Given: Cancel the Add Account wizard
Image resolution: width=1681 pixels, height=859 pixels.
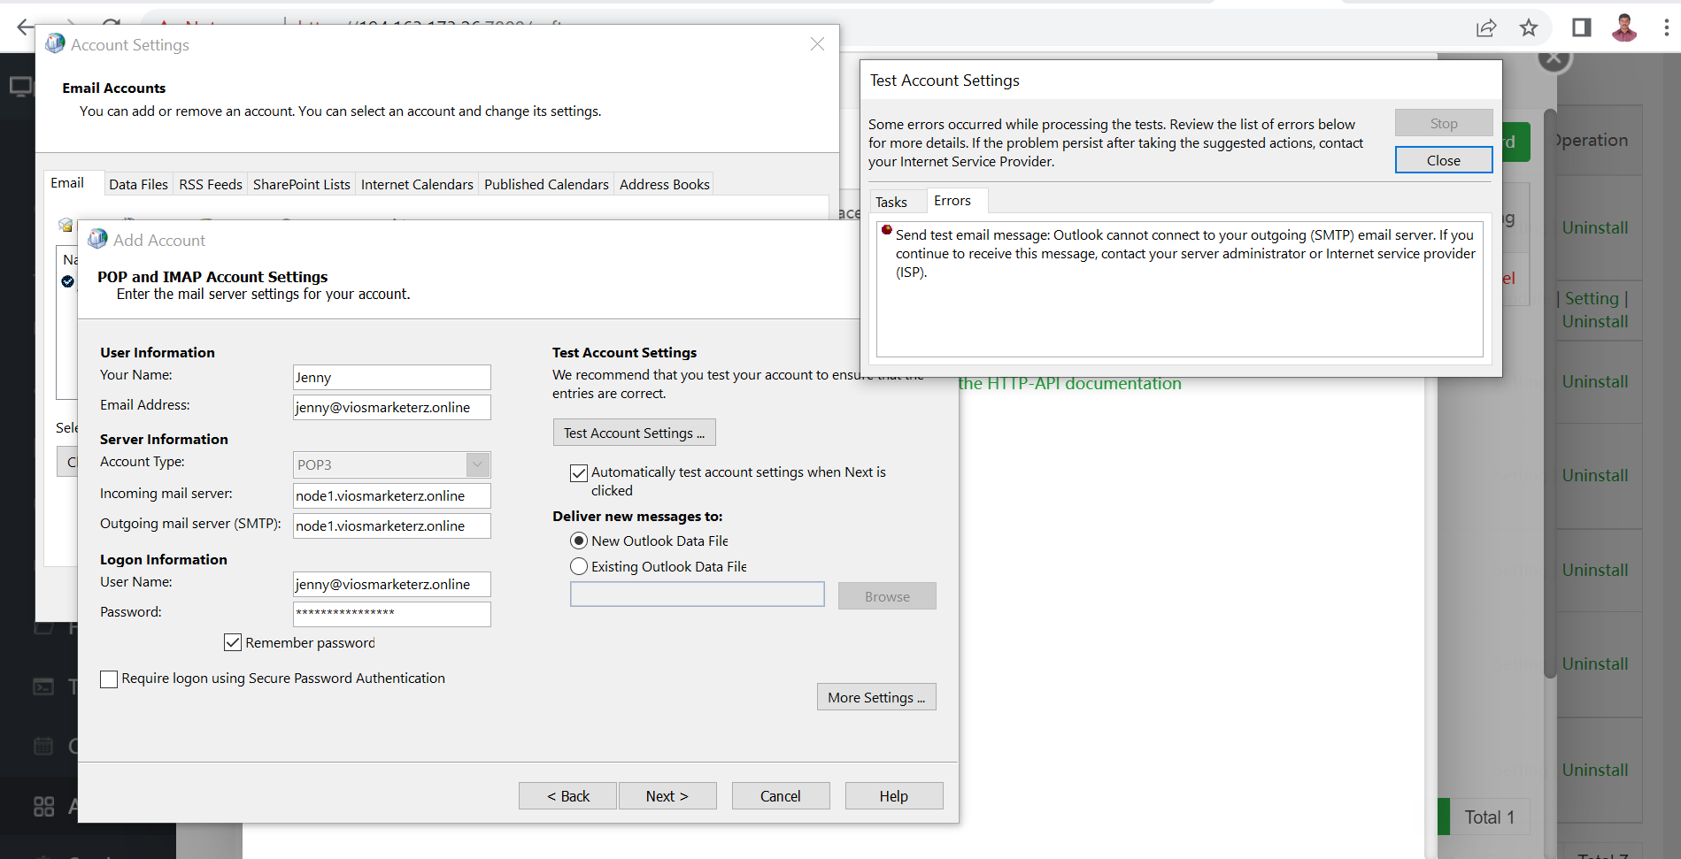Looking at the screenshot, I should click(x=781, y=796).
